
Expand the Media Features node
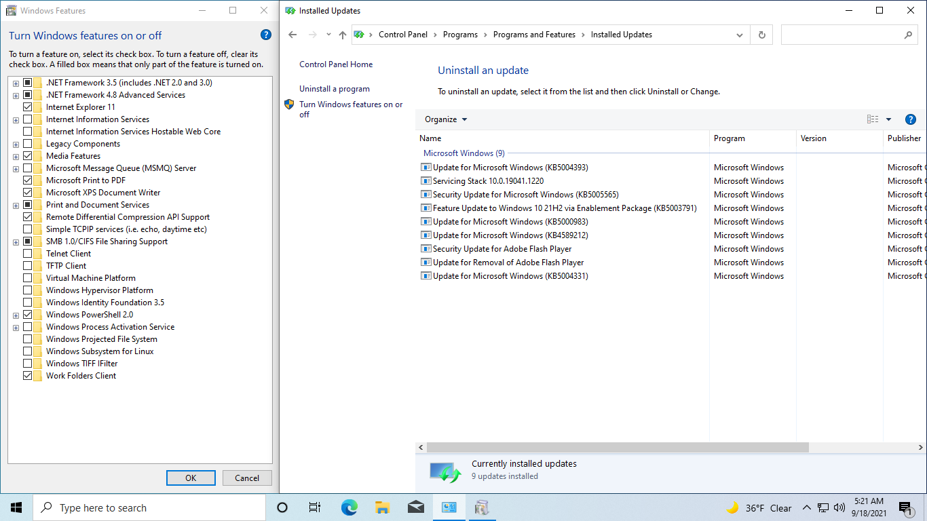pos(16,157)
